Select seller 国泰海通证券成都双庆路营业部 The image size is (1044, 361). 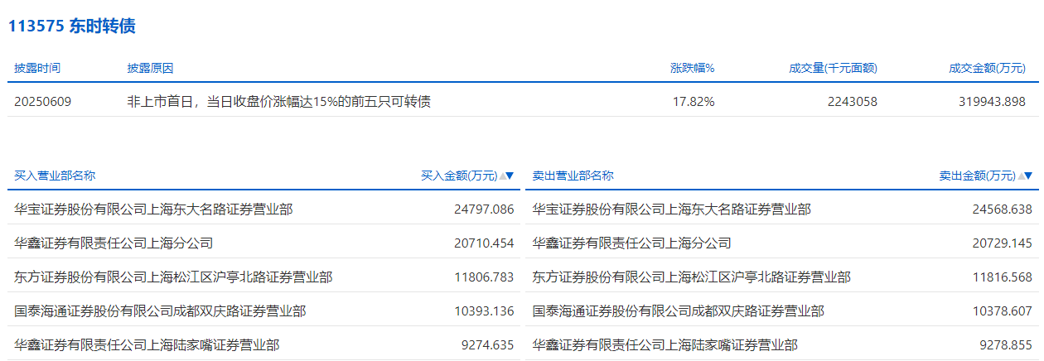coord(678,311)
